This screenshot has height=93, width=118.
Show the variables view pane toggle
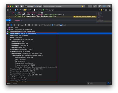coord(108,83)
